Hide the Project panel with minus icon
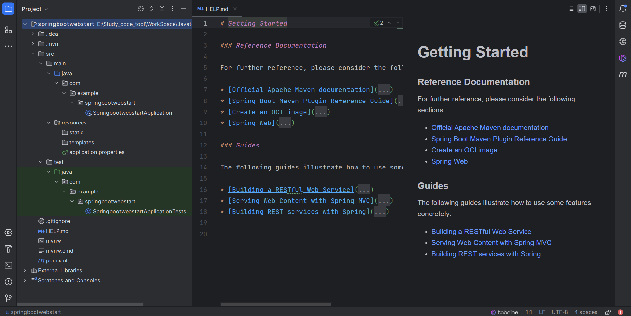 (183, 9)
